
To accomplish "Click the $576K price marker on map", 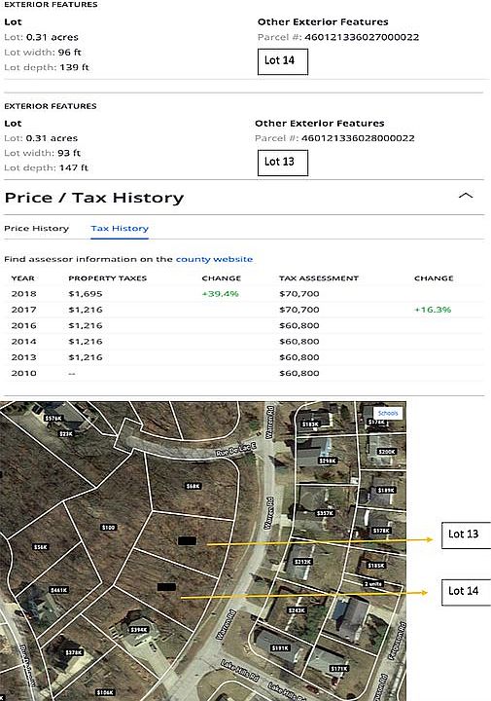I will click(x=53, y=419).
